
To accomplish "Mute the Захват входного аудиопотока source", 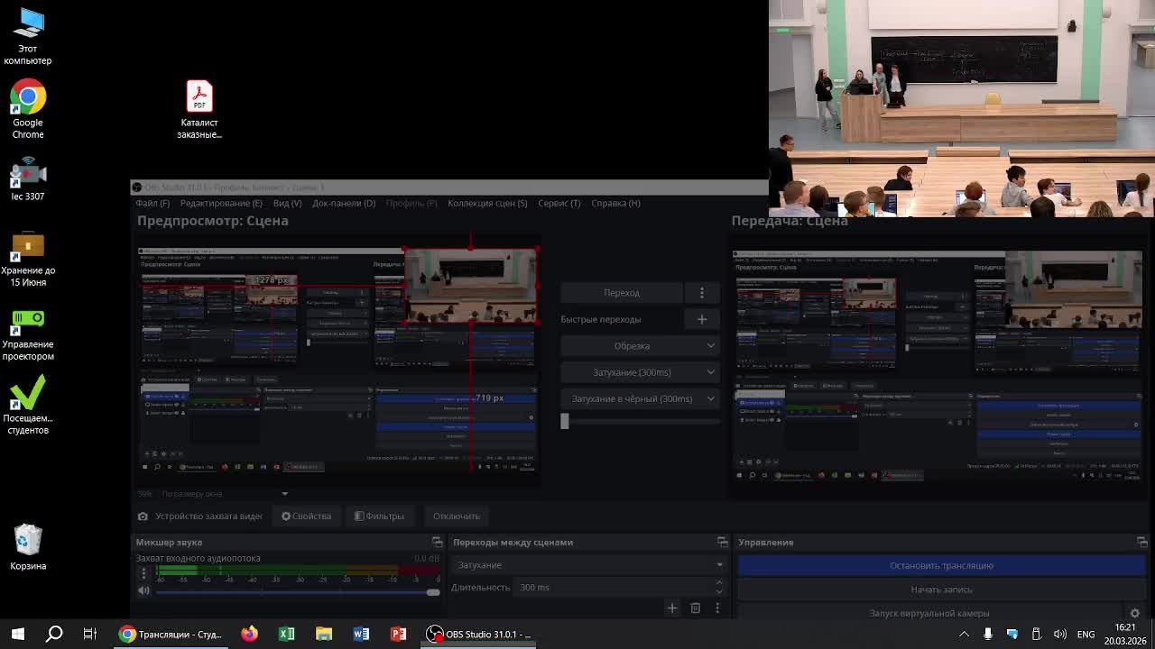I will click(x=143, y=591).
